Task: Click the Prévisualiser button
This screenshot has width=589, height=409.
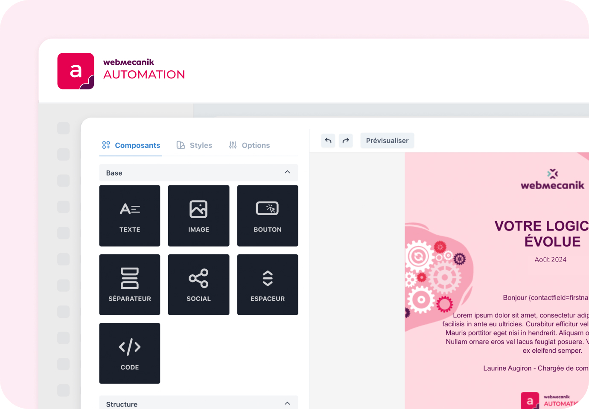Action: tap(387, 141)
